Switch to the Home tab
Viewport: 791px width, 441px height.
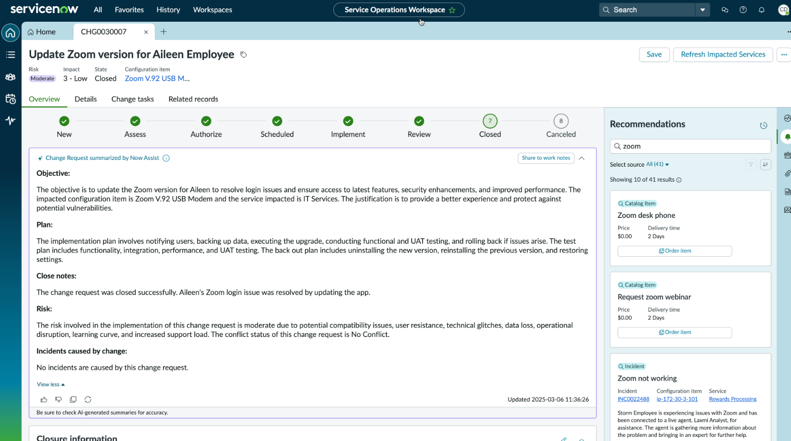pyautogui.click(x=41, y=32)
